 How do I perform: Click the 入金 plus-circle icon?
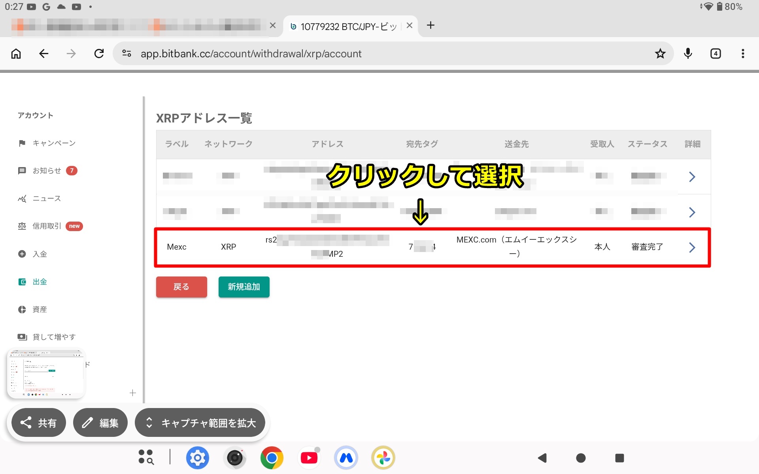[22, 254]
